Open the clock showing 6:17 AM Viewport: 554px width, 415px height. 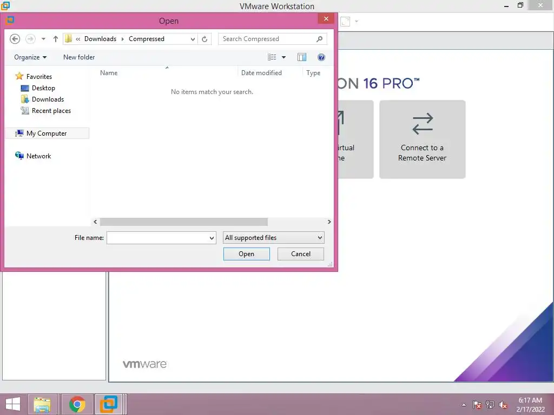coord(530,405)
